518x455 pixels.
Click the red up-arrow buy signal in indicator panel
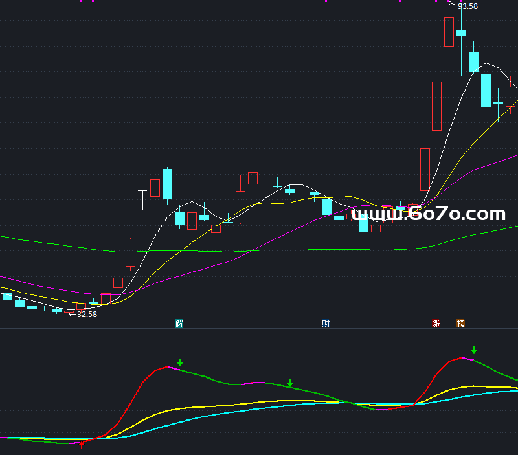pos(82,445)
